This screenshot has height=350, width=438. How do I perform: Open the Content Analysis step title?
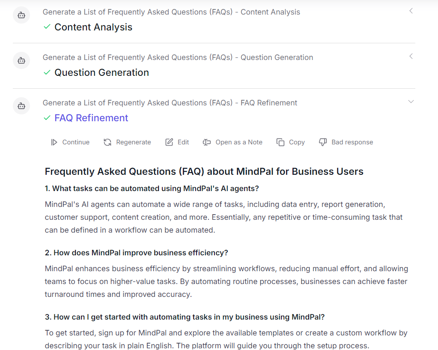(x=93, y=27)
